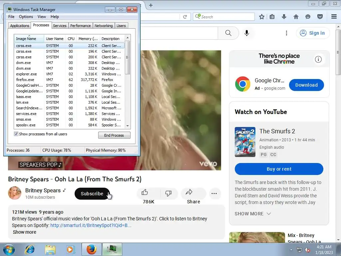Click the Google Chrome ad logo
The height and width of the screenshot is (256, 341).
point(243,84)
